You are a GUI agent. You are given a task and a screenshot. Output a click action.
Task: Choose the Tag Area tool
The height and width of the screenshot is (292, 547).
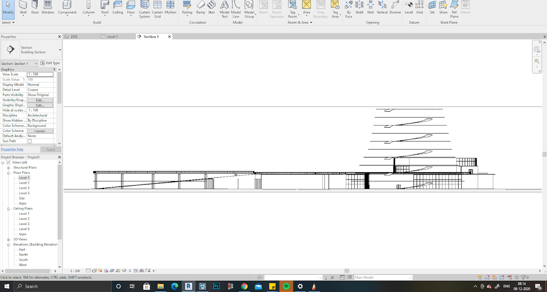click(335, 10)
